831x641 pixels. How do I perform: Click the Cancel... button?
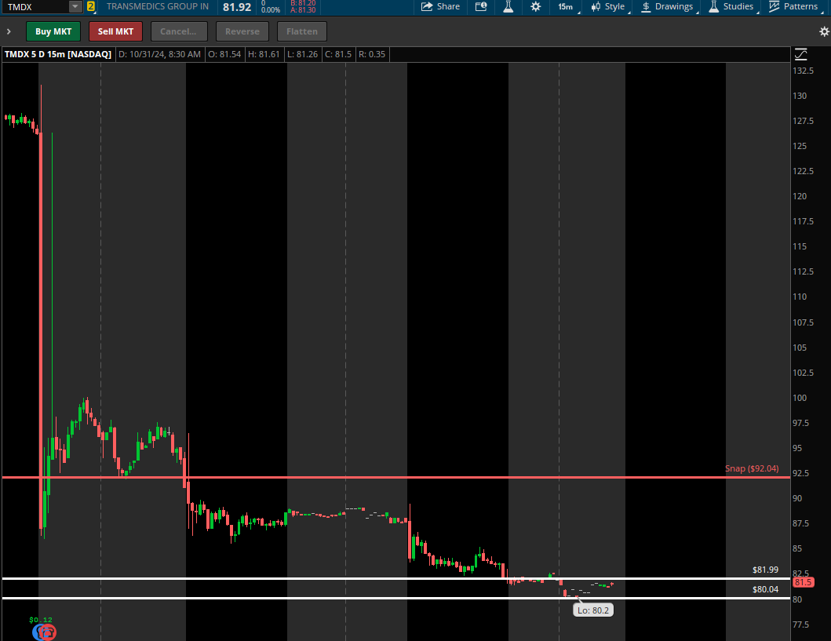[178, 31]
